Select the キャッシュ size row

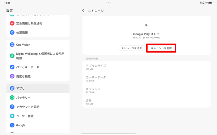(146, 90)
